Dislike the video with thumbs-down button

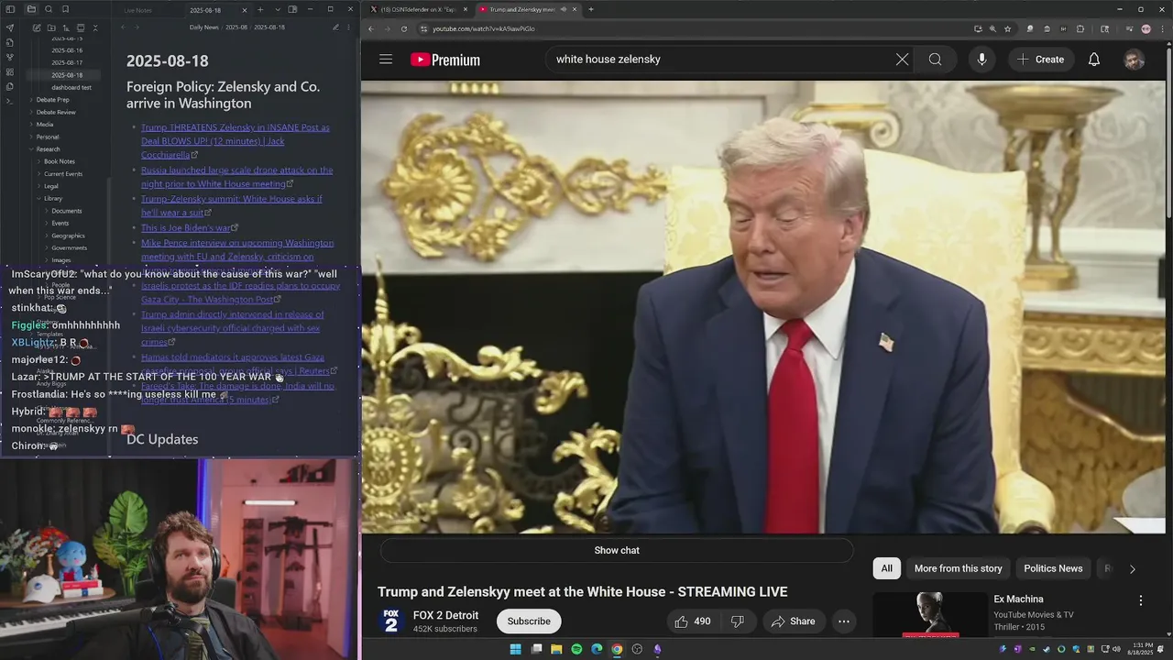(x=738, y=621)
